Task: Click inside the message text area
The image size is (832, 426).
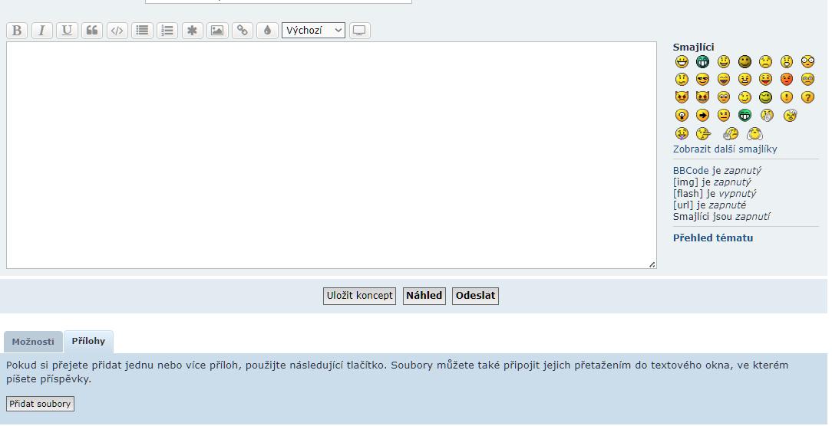Action: [x=331, y=155]
